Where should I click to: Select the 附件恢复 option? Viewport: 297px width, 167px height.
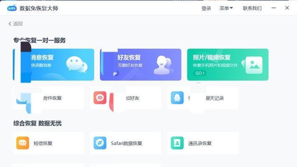[x=48, y=98]
